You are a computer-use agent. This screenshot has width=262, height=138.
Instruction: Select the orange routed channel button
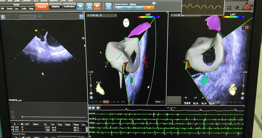[x=149, y=8]
